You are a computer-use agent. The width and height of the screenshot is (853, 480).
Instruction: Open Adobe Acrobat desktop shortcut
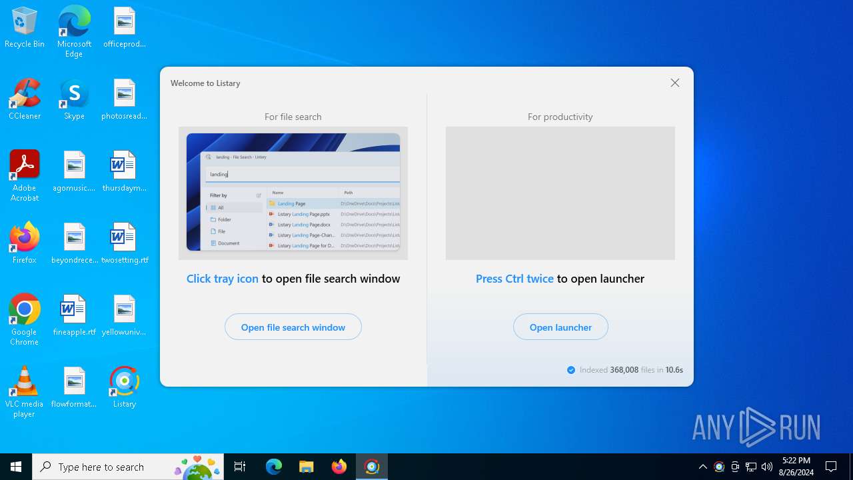[x=25, y=176]
